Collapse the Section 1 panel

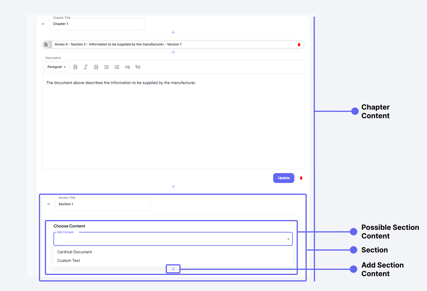49,204
